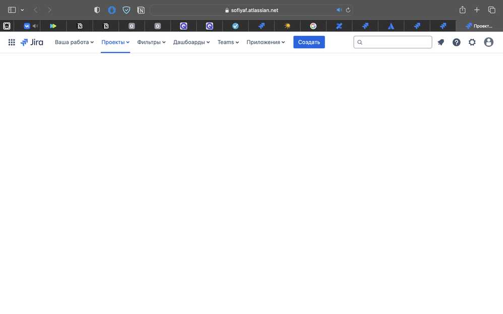
Task: Open Jira settings gear
Action: pyautogui.click(x=472, y=42)
